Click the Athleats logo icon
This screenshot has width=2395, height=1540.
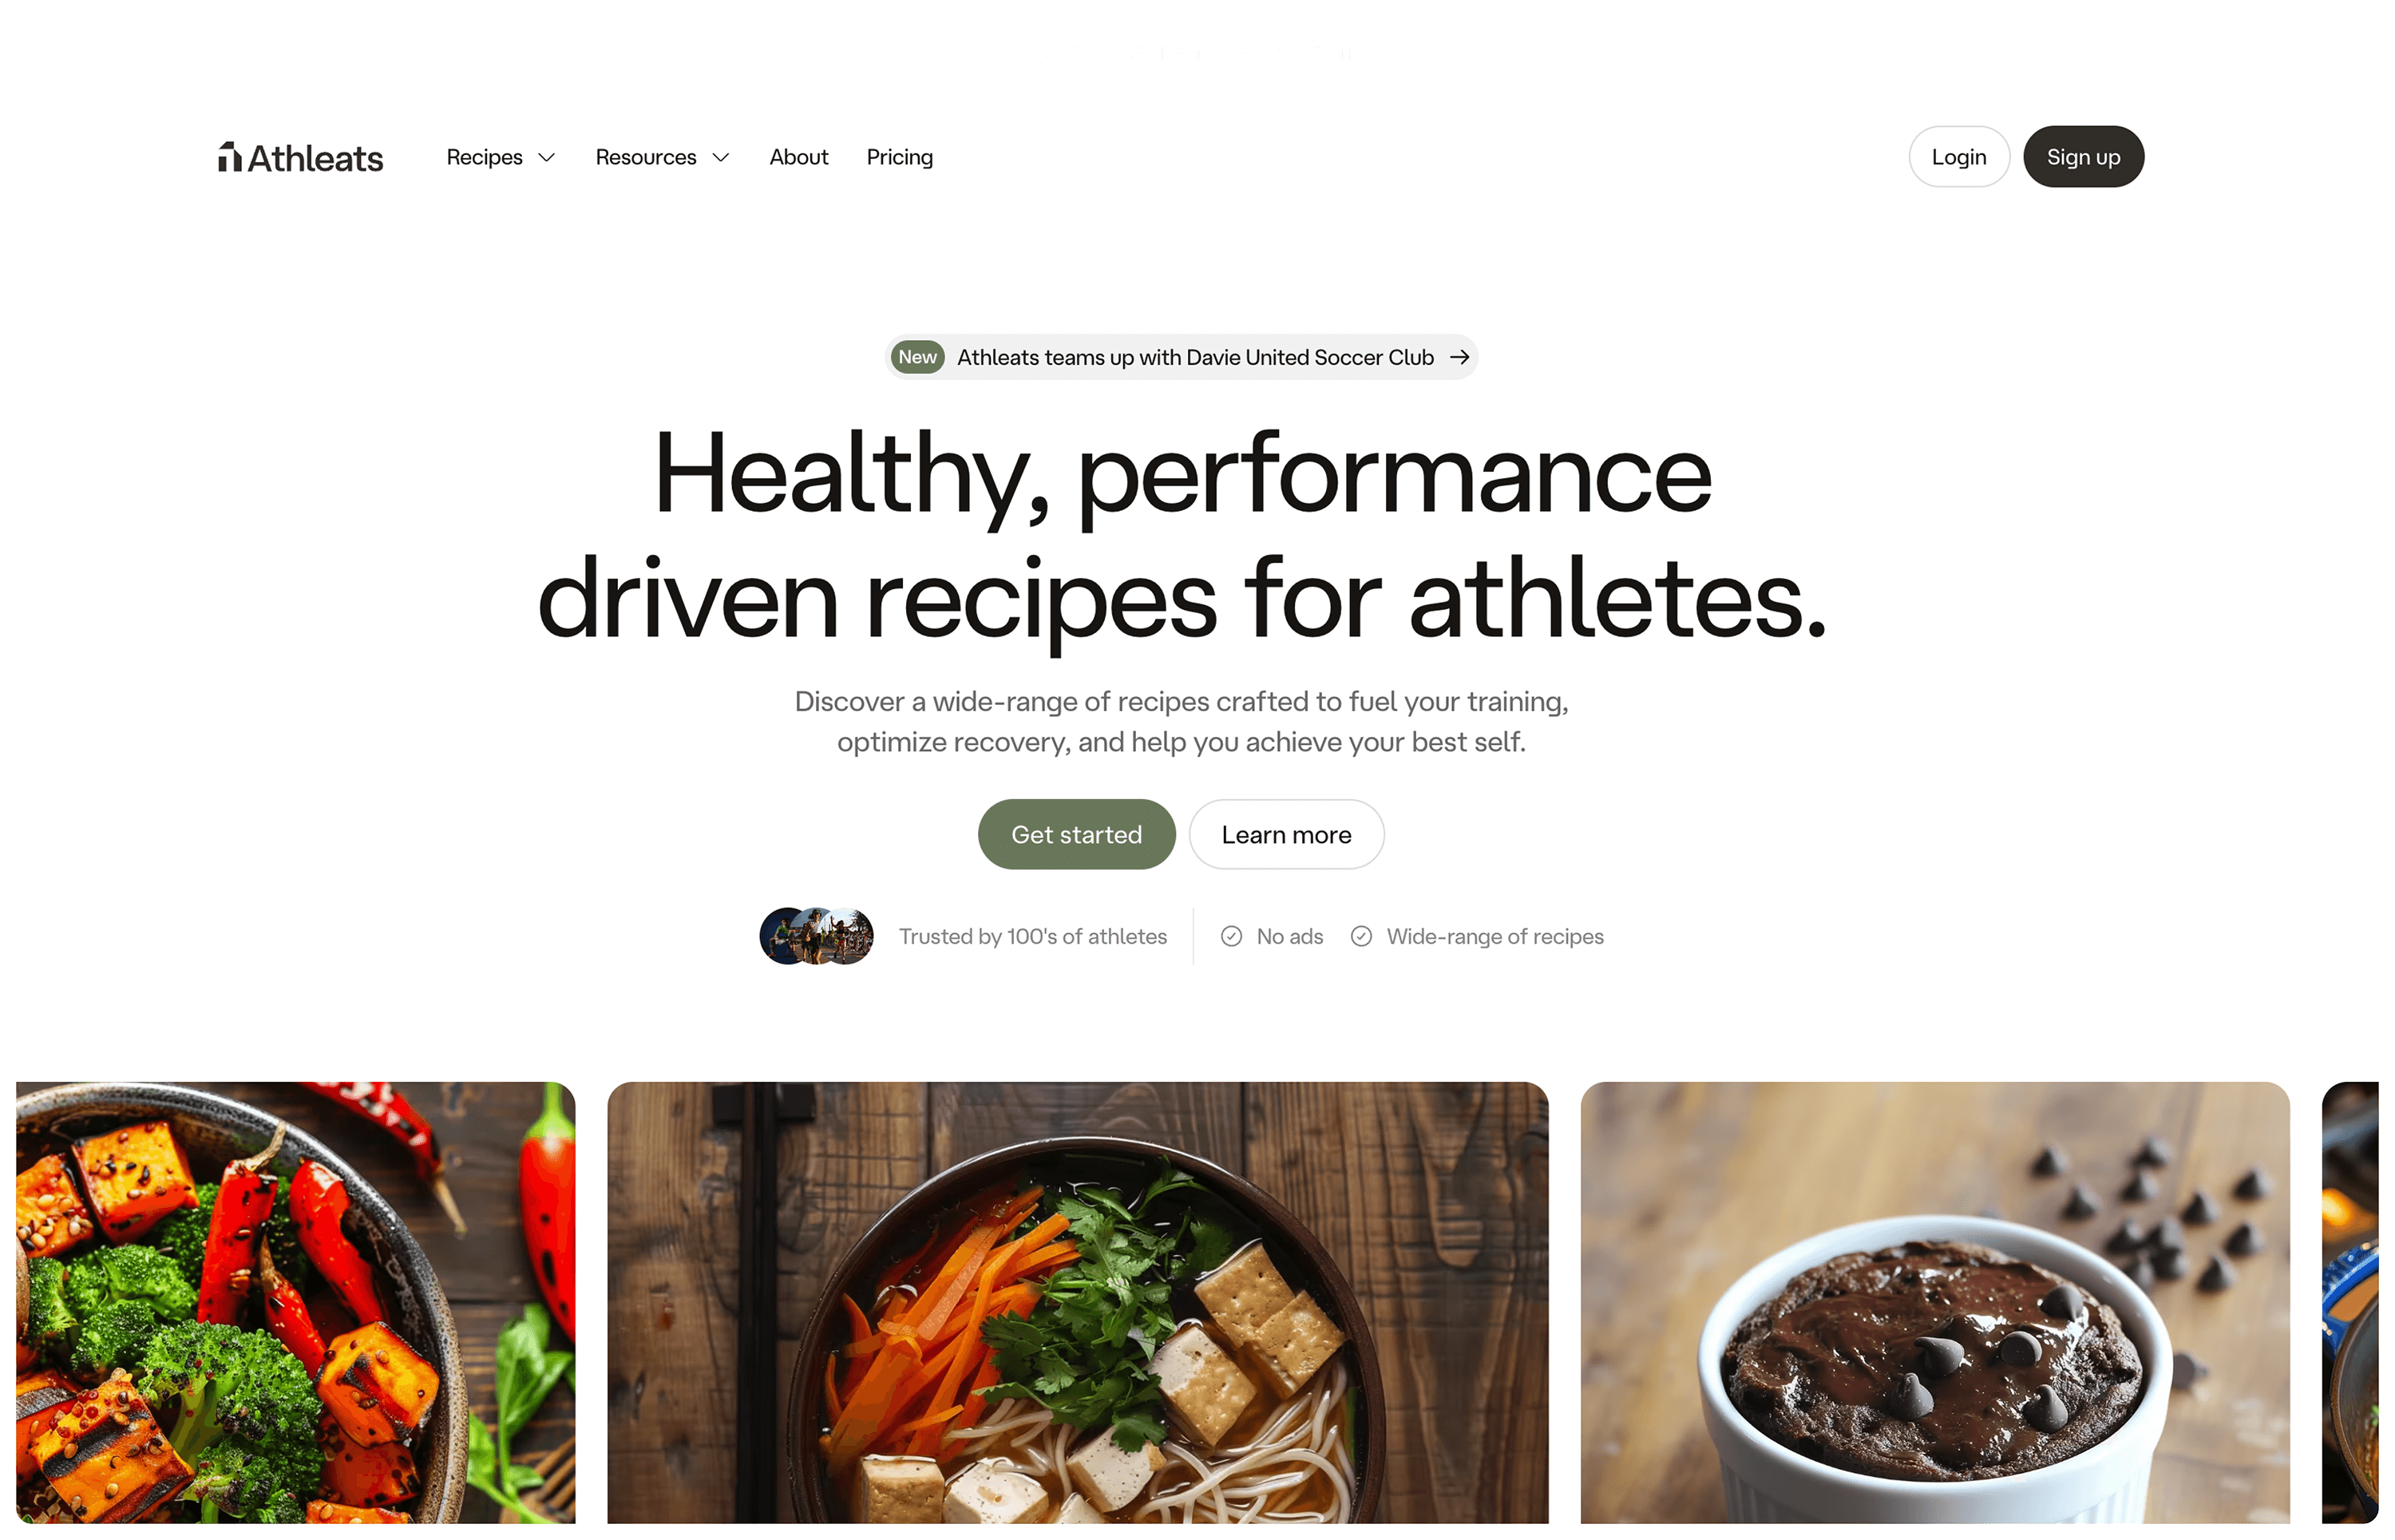[x=230, y=157]
